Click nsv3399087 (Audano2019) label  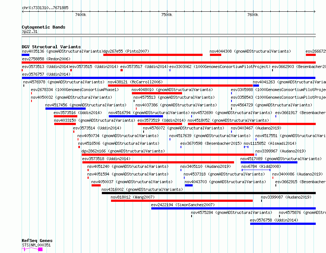[286, 197]
